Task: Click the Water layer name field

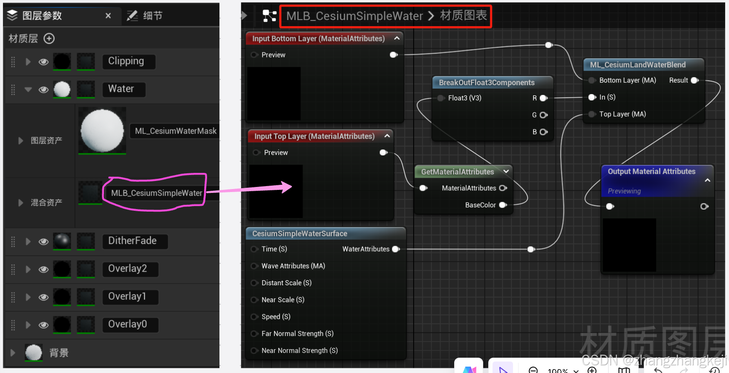Action: (124, 89)
